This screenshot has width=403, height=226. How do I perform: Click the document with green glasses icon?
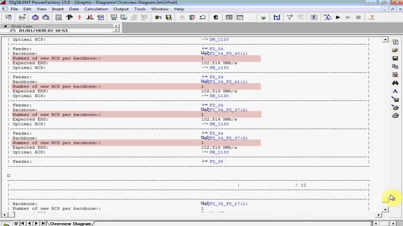click(124, 17)
